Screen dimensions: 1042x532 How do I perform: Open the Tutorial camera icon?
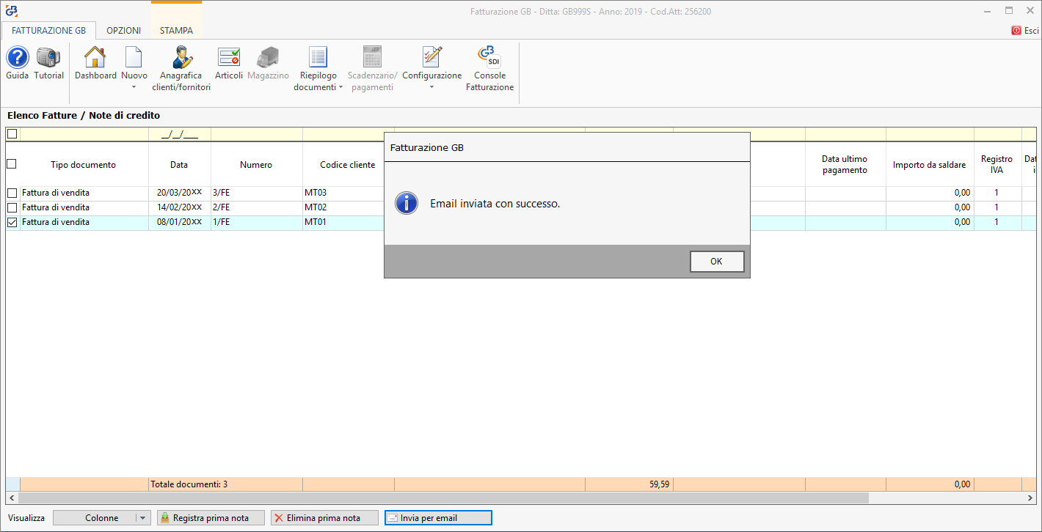pos(48,58)
